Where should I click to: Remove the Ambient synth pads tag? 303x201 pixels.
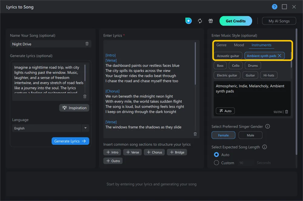(x=279, y=56)
